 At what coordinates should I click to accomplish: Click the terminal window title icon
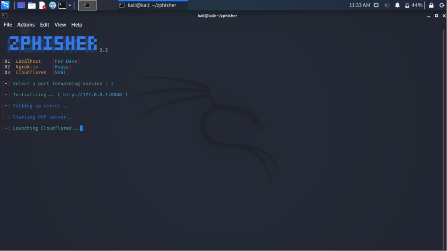pyautogui.click(x=4, y=16)
